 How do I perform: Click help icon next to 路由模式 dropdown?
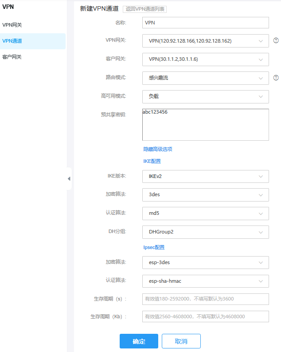[276, 78]
